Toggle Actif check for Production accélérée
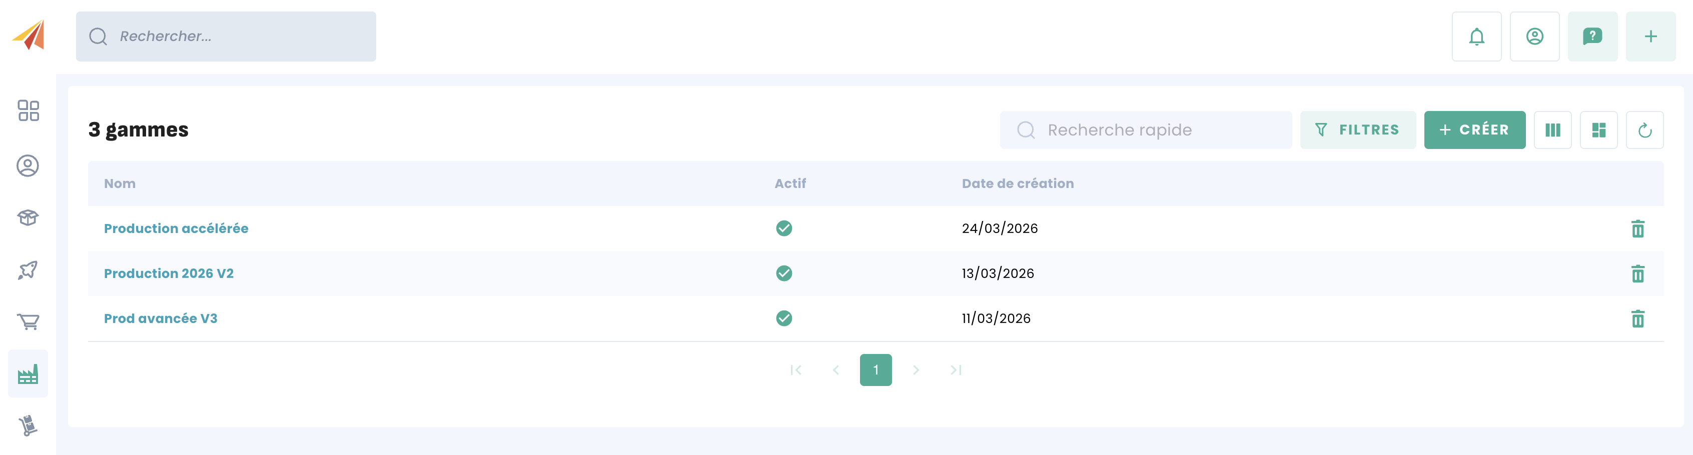The image size is (1693, 455). tap(783, 228)
